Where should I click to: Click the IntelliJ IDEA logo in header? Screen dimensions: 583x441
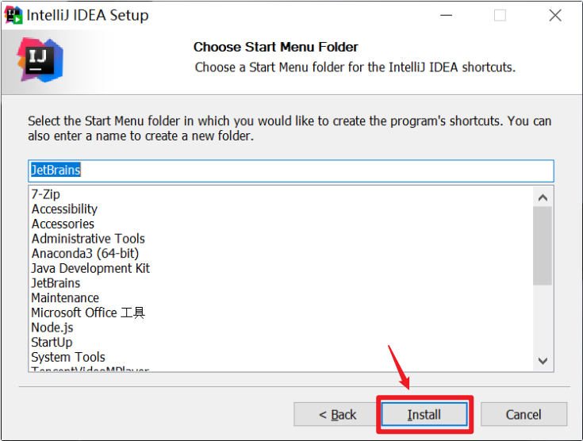(x=40, y=61)
